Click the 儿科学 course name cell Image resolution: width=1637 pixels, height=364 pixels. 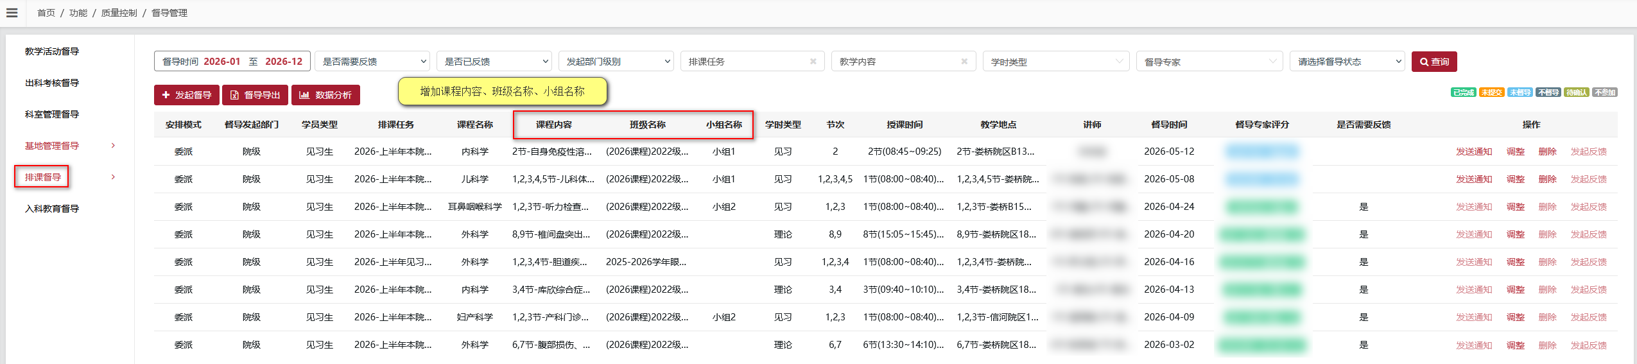pos(475,179)
